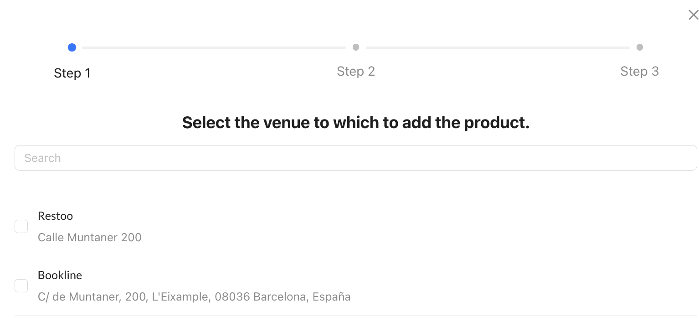
Task: Jump to the Step 2 label
Action: [x=356, y=71]
